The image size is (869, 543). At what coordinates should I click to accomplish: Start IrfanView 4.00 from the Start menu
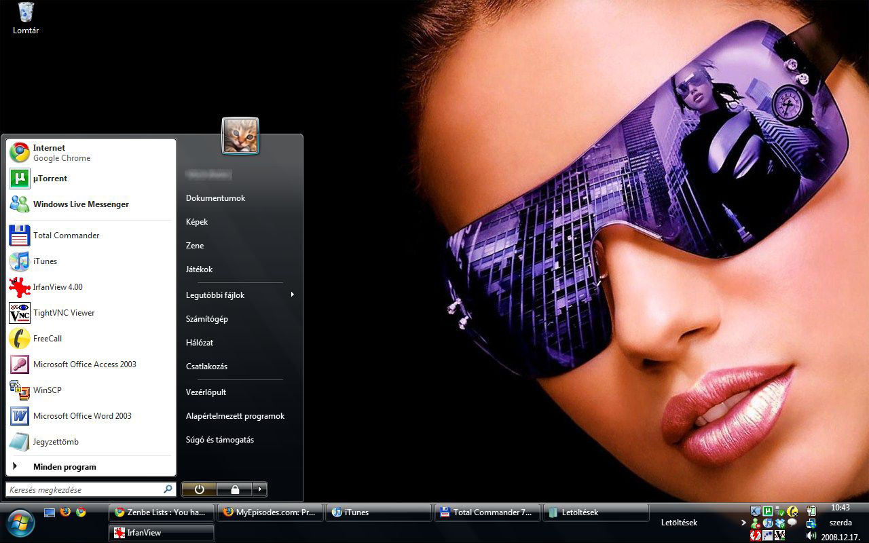tap(92, 287)
